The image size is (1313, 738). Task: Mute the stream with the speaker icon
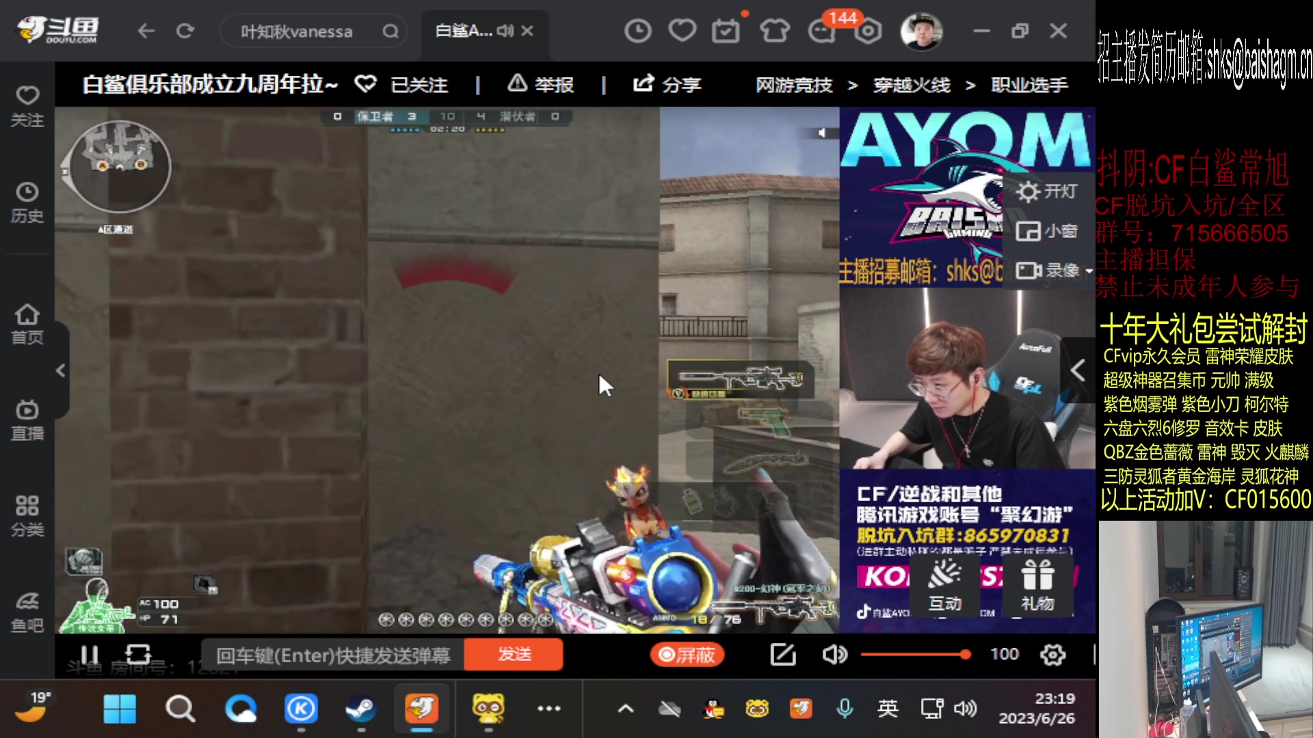click(834, 654)
